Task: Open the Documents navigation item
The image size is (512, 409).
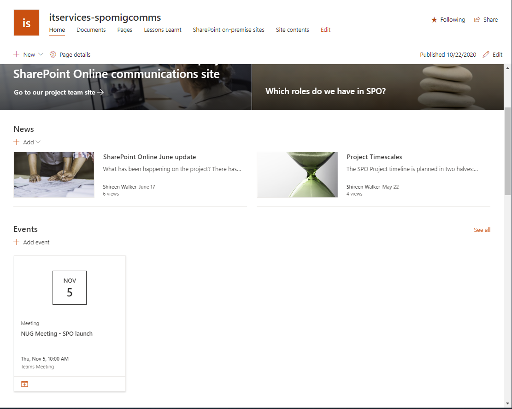Action: tap(91, 30)
